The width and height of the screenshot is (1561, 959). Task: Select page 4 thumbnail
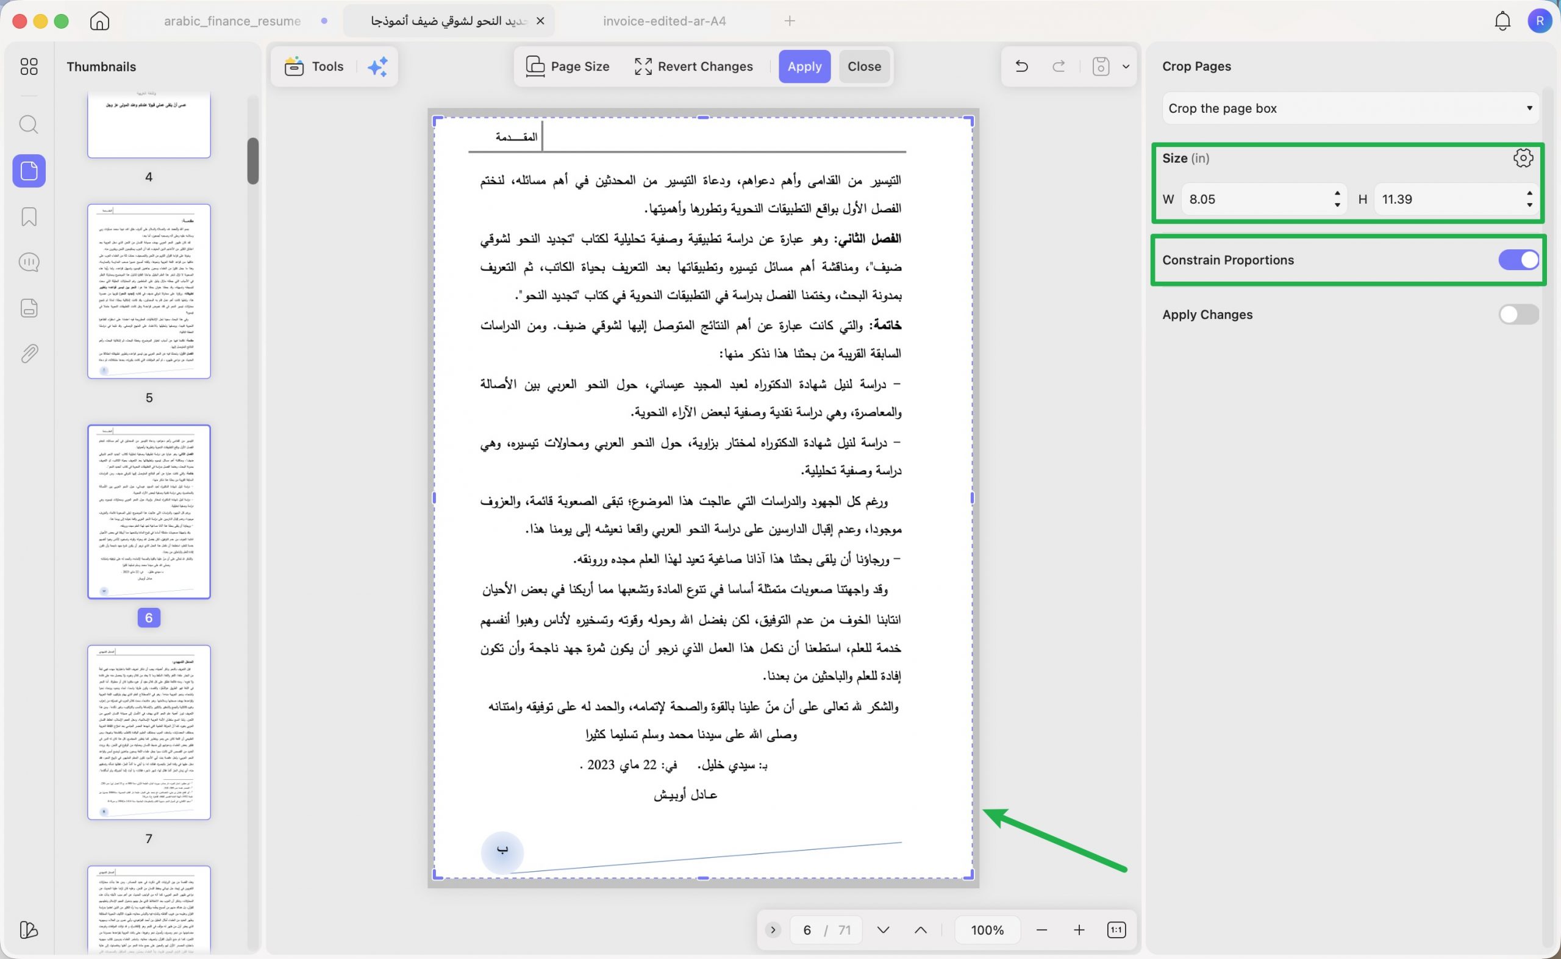pyautogui.click(x=149, y=125)
